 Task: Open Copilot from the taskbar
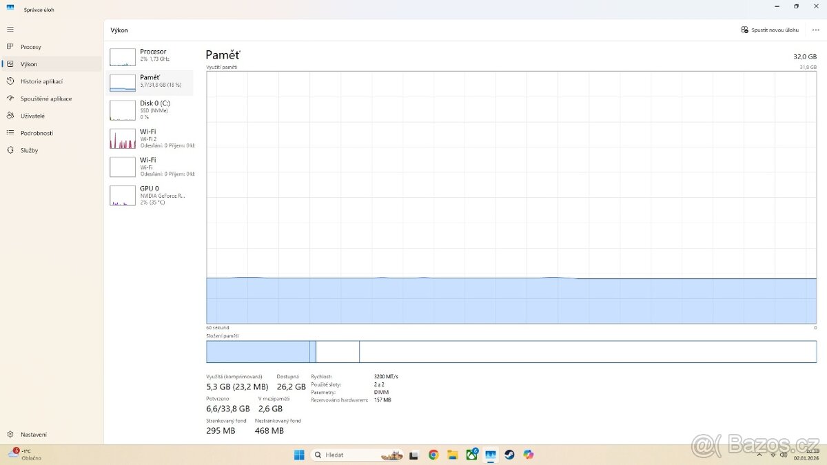coord(529,455)
